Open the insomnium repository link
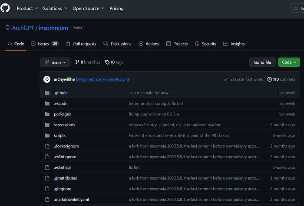Image resolution: width=304 pixels, height=206 pixels. coord(53,28)
